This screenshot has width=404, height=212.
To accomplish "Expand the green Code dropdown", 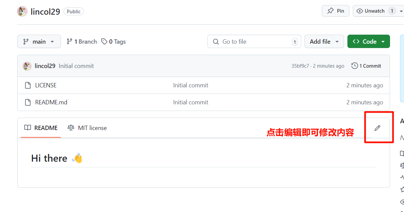I will (368, 42).
